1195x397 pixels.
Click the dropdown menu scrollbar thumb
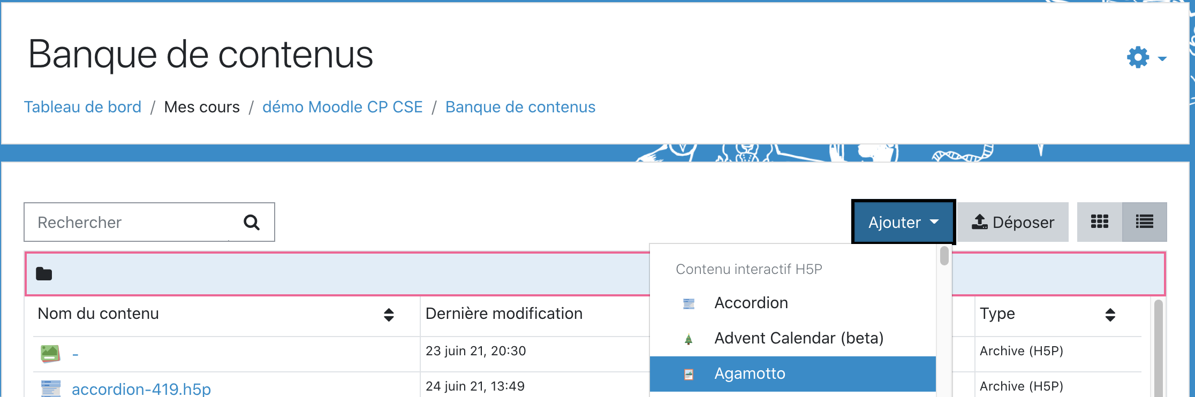tap(944, 256)
